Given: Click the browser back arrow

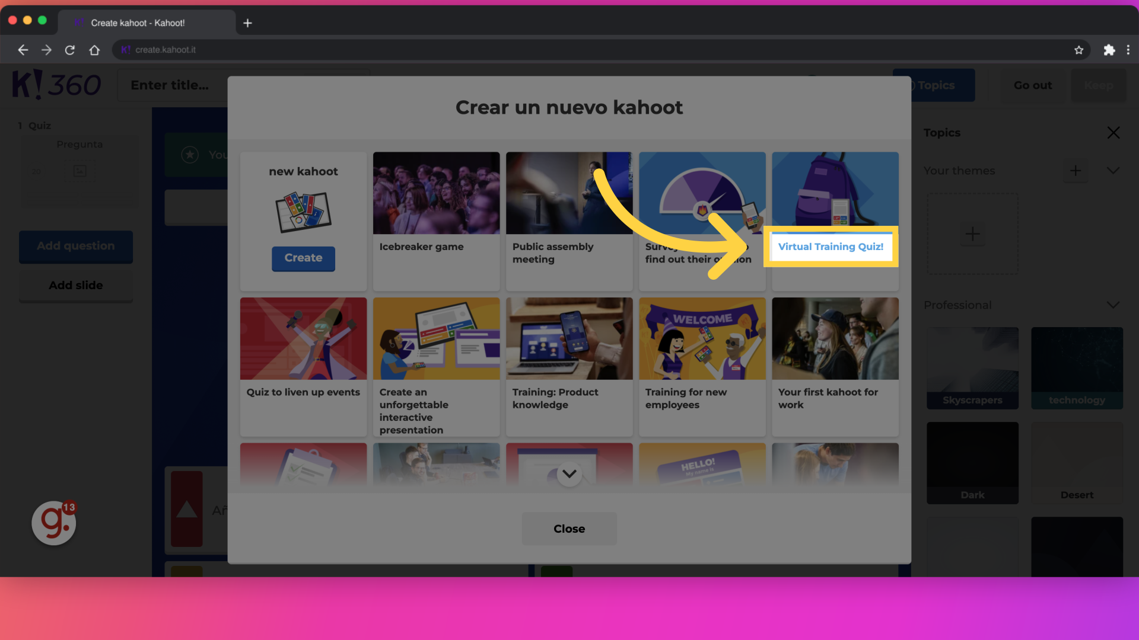Looking at the screenshot, I should coord(23,50).
